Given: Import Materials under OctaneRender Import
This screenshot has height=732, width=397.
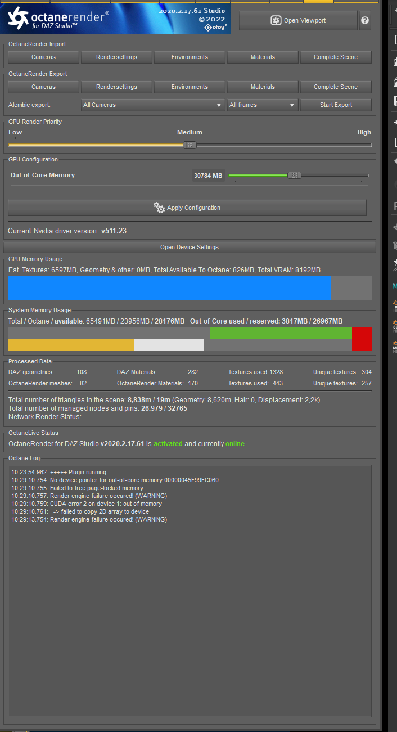Looking at the screenshot, I should coord(263,57).
